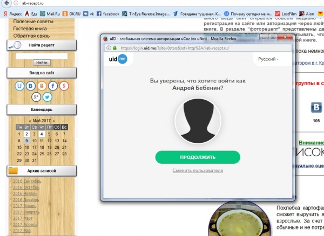Open the 2017 Апрель archive link
324x236 pixels.
tap(25, 225)
